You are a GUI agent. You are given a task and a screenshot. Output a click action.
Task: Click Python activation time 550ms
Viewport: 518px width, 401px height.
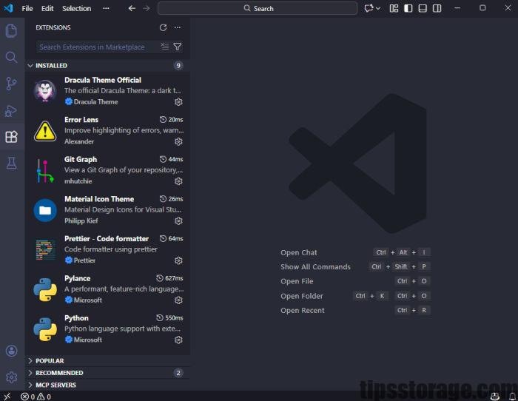tap(169, 317)
